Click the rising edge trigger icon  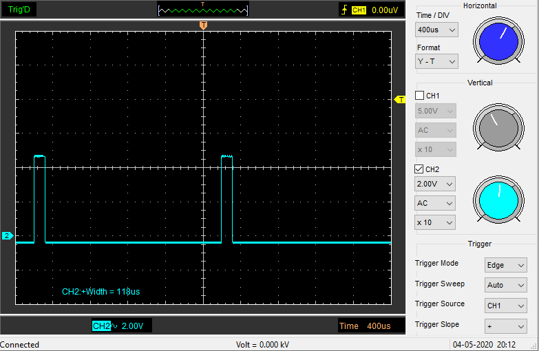tap(345, 10)
